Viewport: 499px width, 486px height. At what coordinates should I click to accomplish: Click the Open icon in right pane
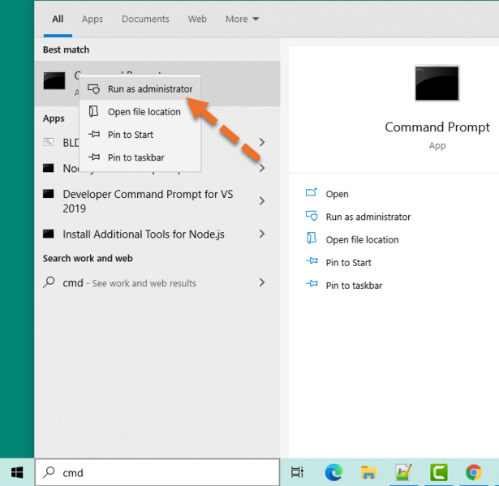click(312, 192)
